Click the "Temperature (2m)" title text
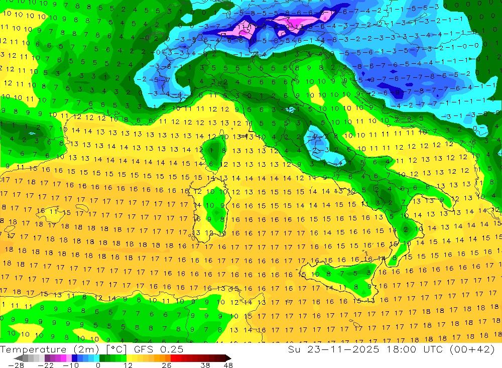 (x=50, y=349)
